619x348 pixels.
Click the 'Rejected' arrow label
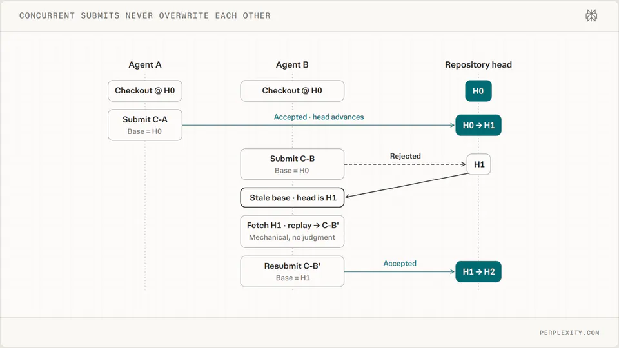pos(405,156)
